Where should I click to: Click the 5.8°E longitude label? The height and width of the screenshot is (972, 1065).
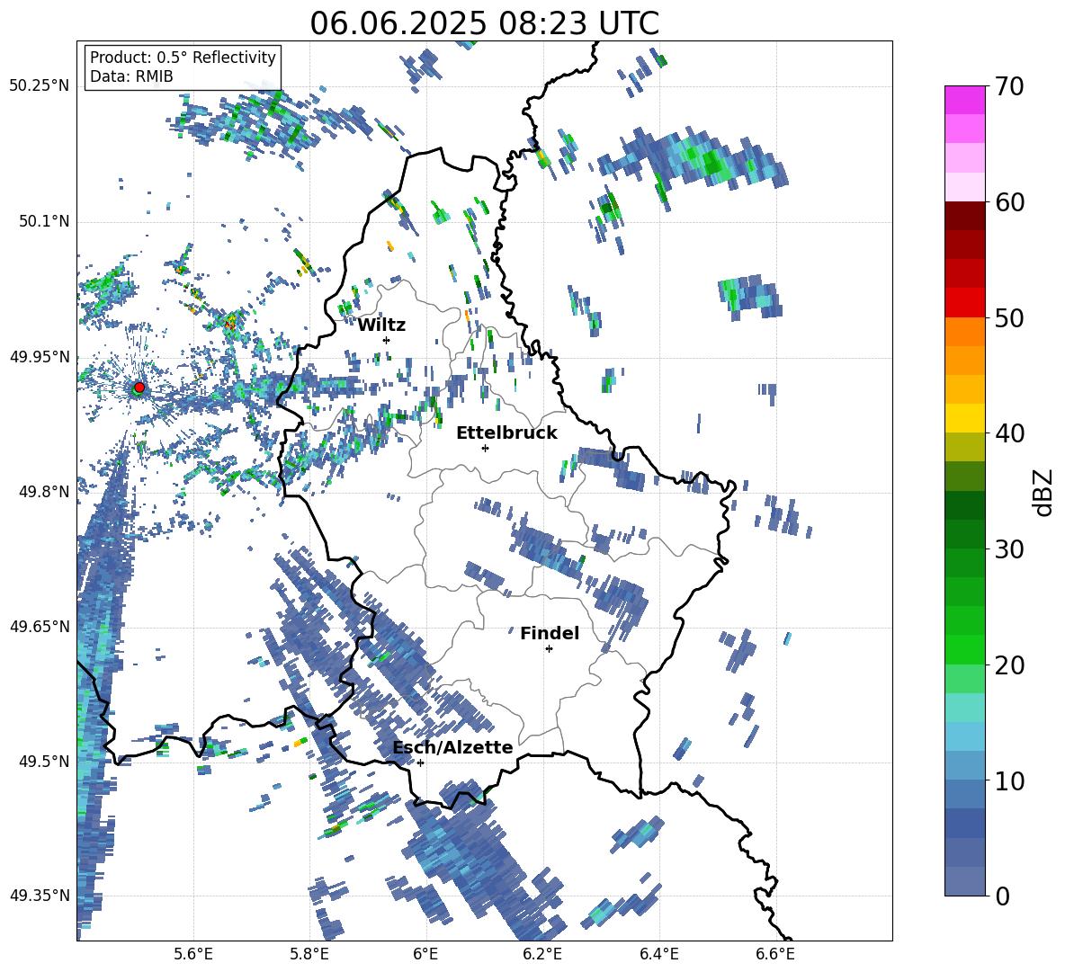click(309, 954)
